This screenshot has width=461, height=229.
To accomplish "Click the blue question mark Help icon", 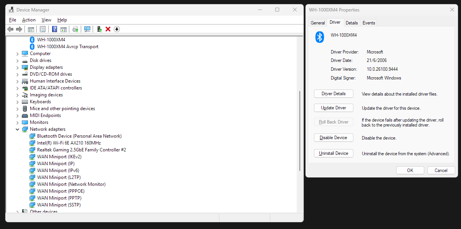I will 55,29.
